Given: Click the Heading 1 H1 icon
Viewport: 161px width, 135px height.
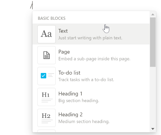Looking at the screenshot, I should pos(47,97).
